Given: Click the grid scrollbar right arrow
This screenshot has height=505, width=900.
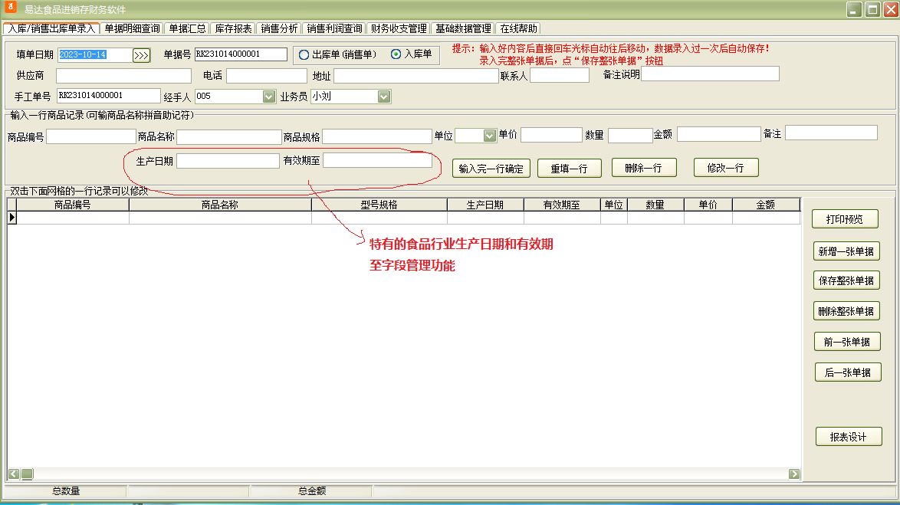Looking at the screenshot, I should [x=794, y=474].
